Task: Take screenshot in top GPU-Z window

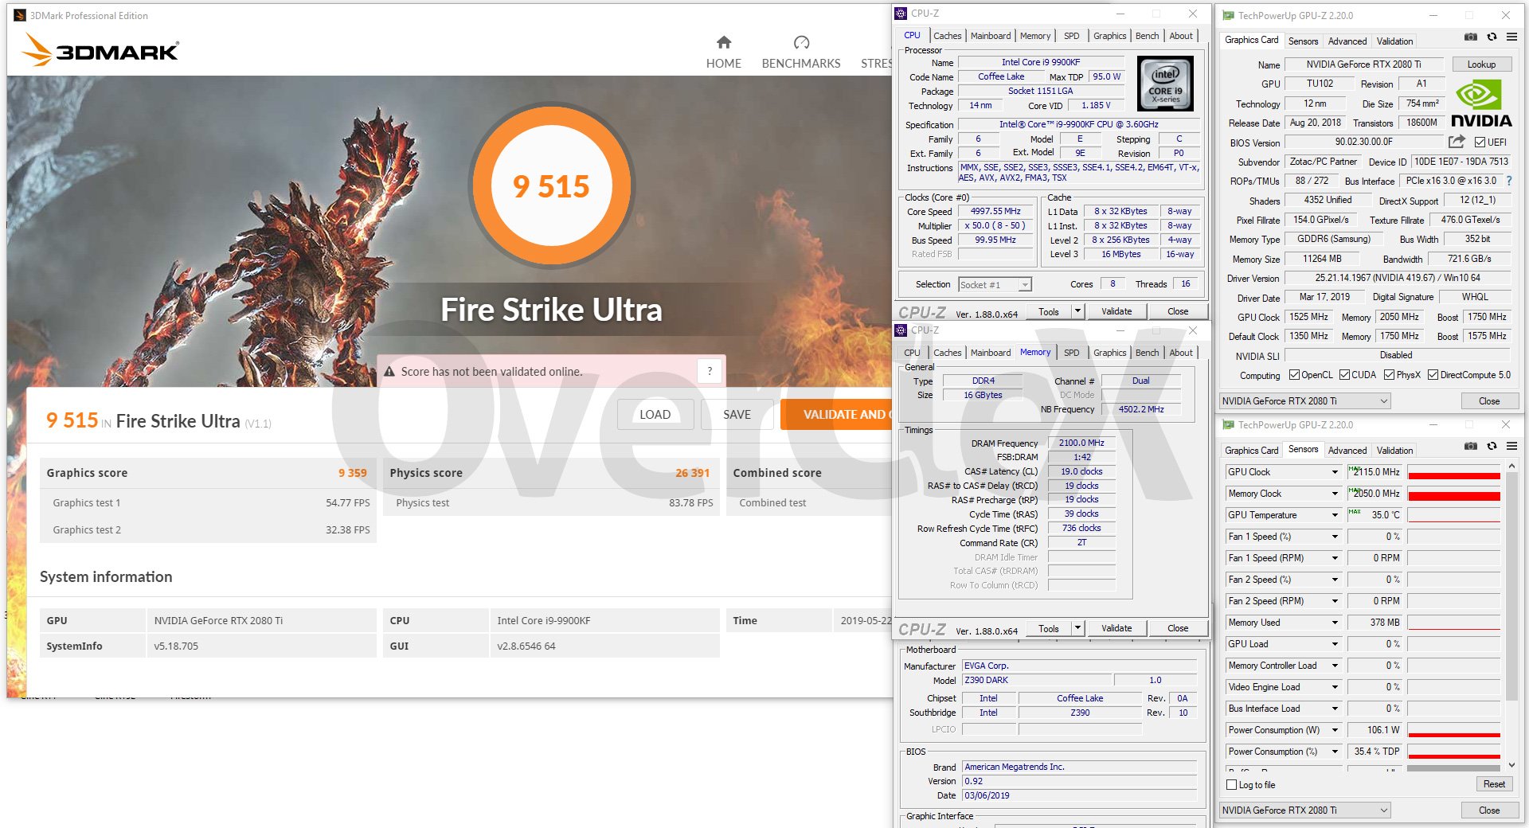Action: 1471,37
